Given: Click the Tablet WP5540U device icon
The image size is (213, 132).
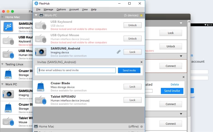Looking at the screenshot, I should coord(41,100).
